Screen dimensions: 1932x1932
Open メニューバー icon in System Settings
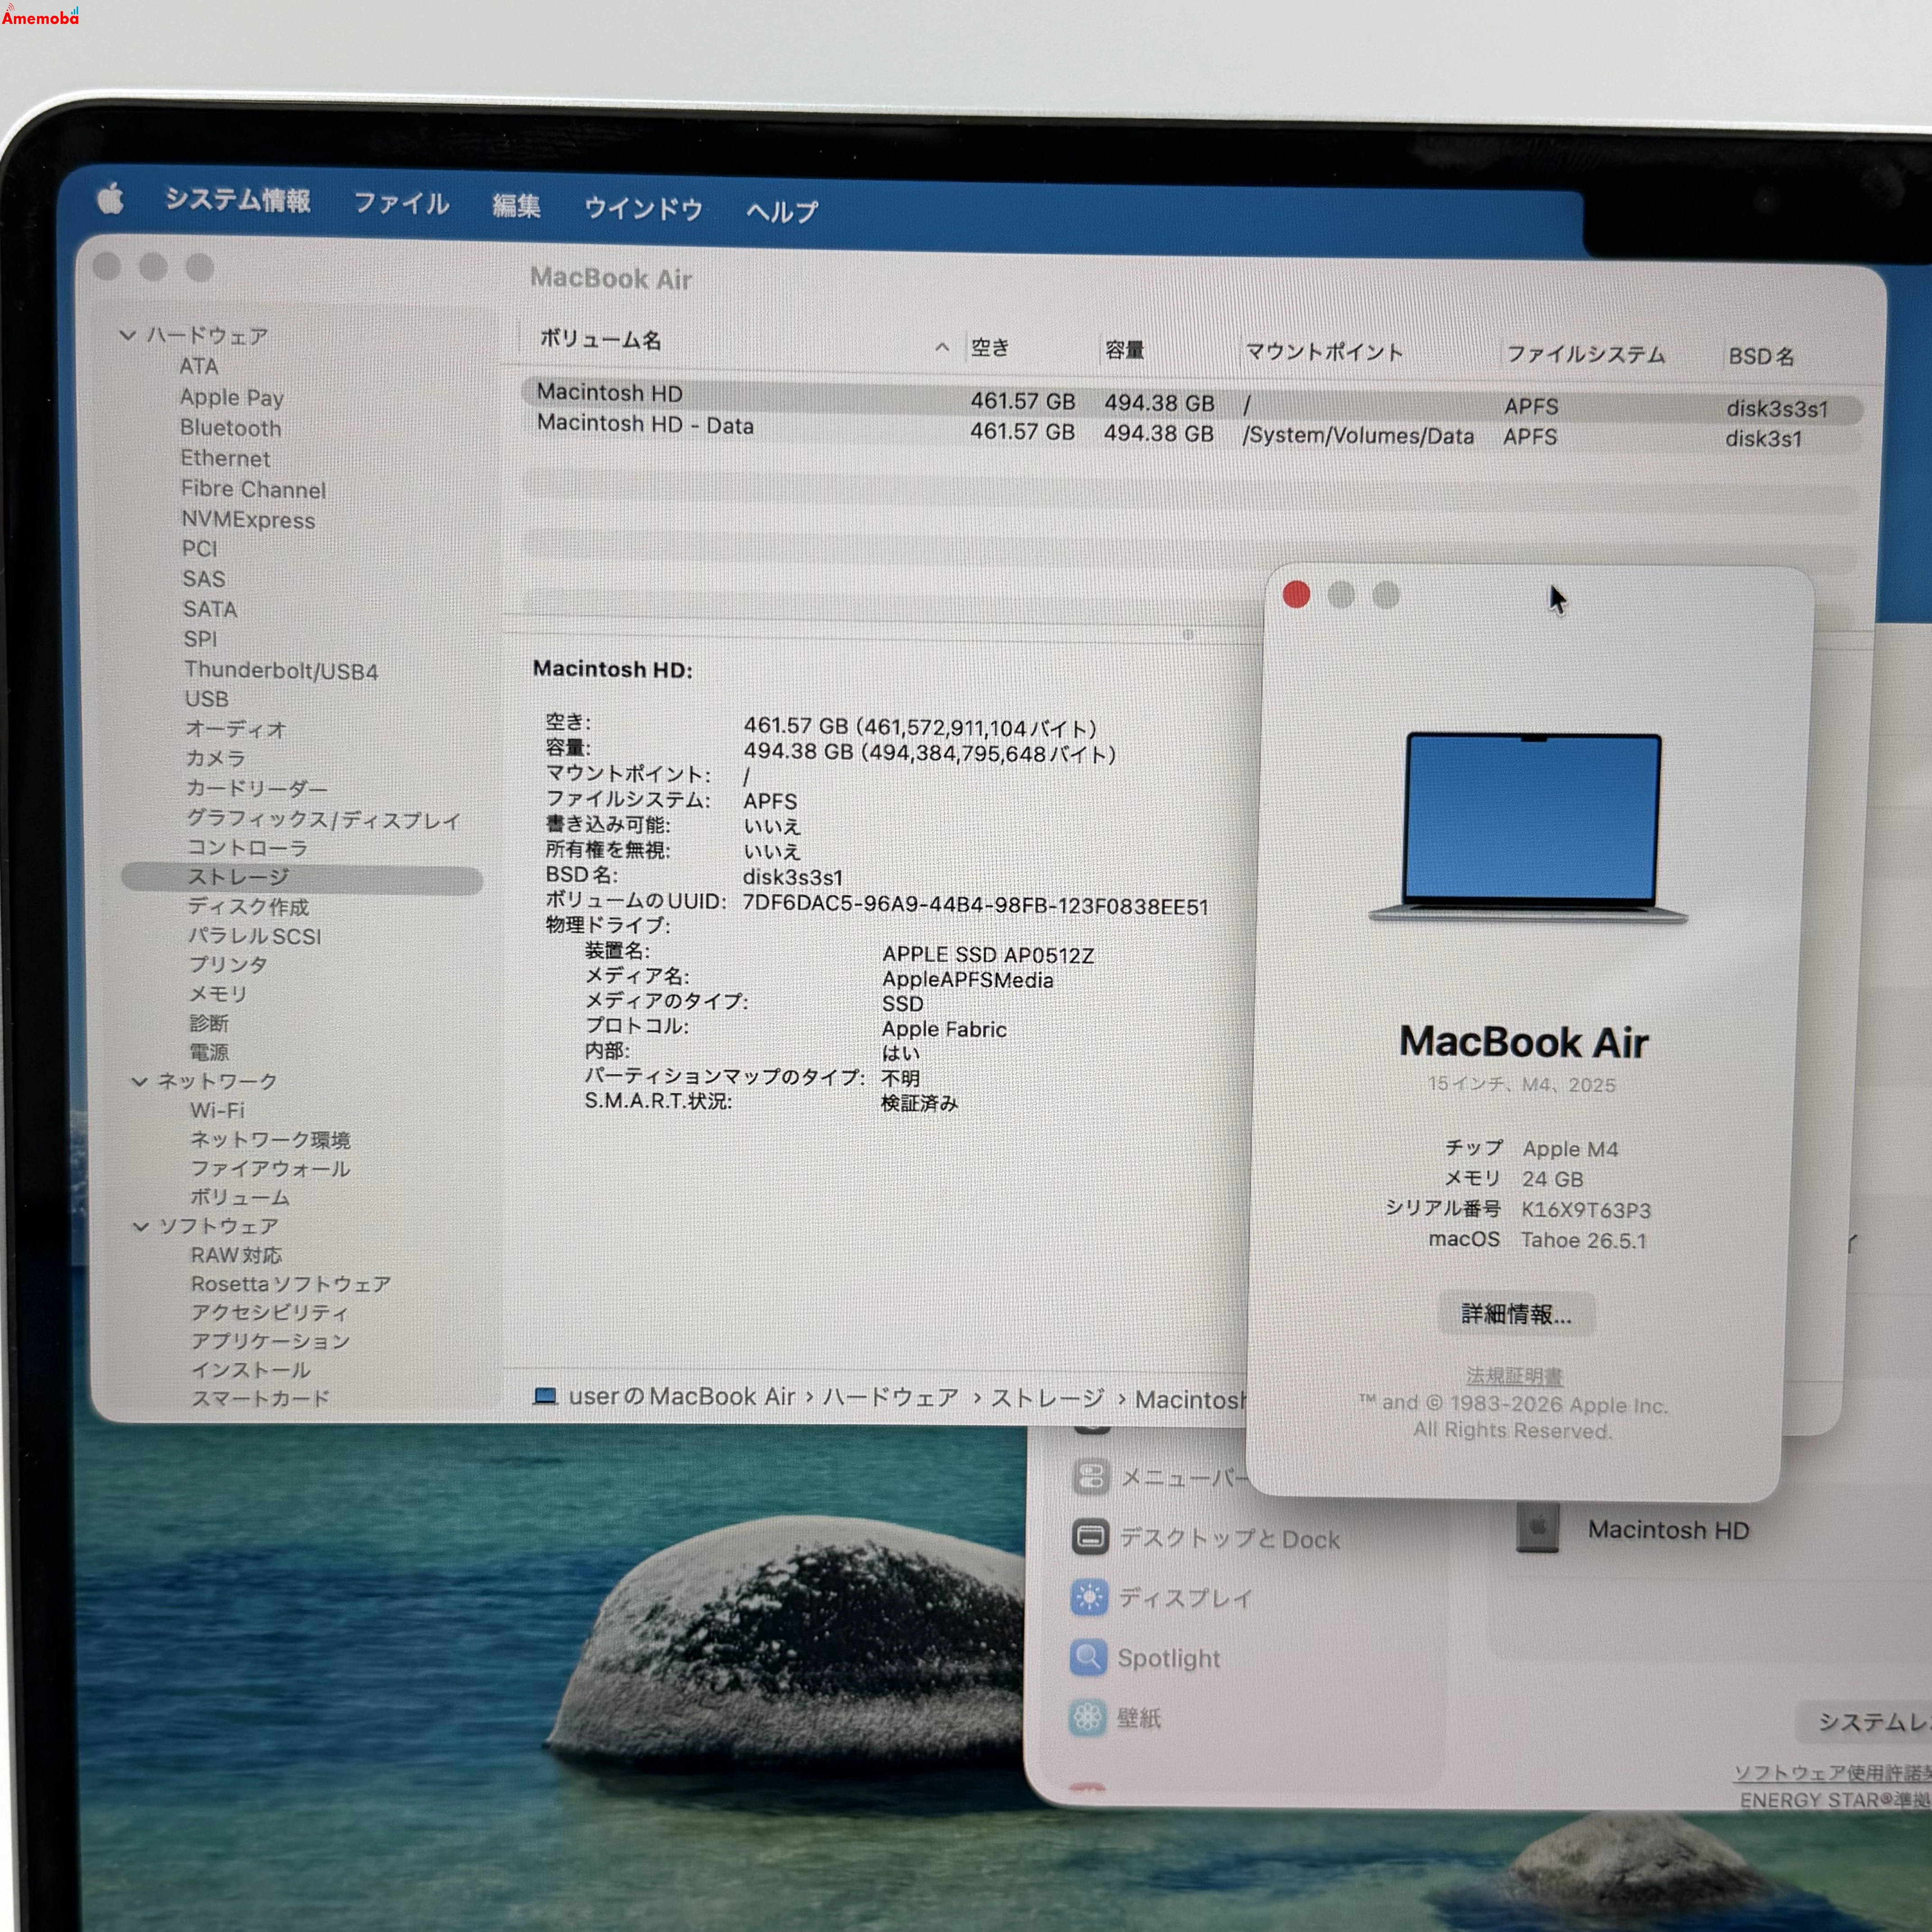pos(1090,1476)
